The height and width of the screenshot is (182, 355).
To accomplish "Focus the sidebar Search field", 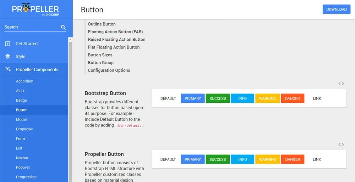I will pos(30,27).
